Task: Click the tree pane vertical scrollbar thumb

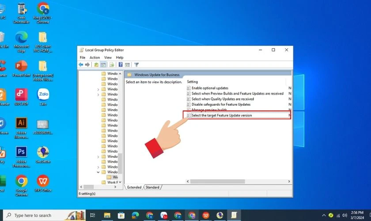Action: point(120,164)
